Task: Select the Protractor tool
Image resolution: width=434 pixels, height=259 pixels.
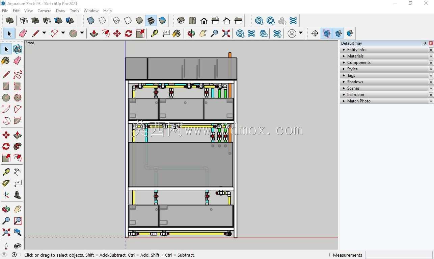Action: (6, 184)
